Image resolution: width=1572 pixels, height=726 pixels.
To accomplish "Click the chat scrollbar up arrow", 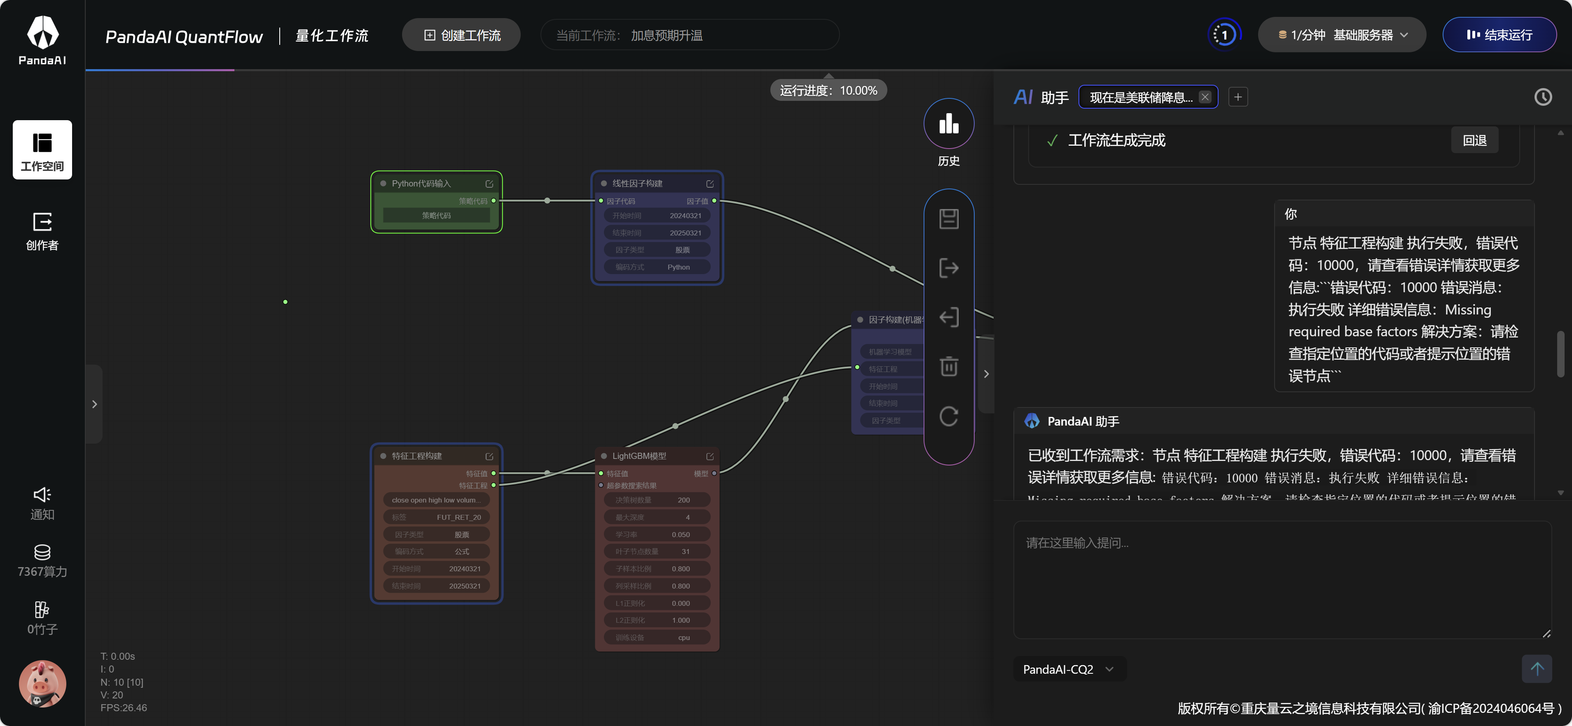I will click(1560, 132).
